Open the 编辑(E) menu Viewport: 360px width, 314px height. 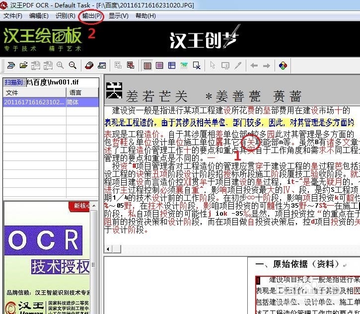point(39,16)
